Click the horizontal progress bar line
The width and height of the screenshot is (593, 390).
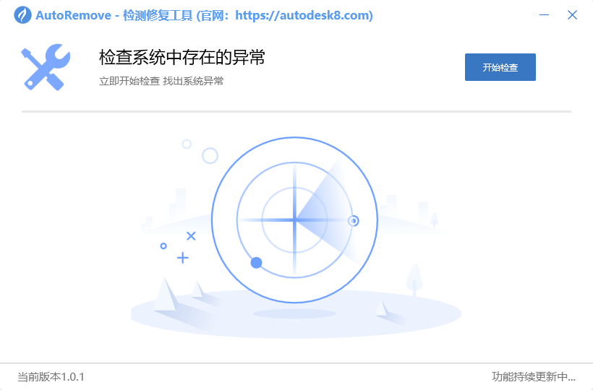tap(296, 111)
